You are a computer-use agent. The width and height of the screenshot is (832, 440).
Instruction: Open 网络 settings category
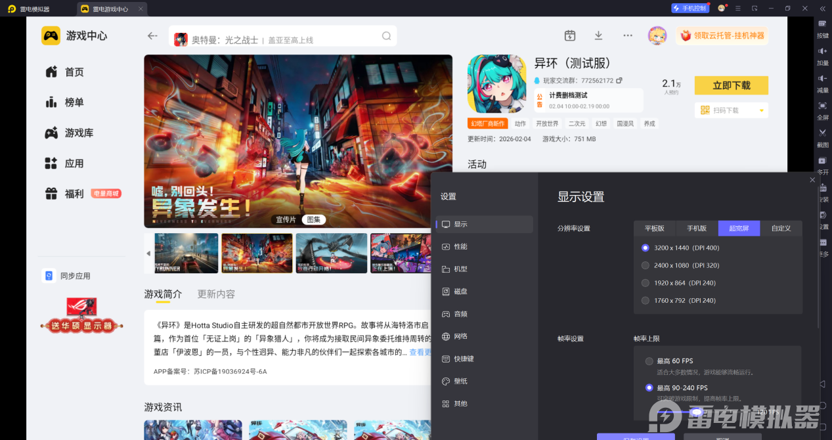[485, 336]
